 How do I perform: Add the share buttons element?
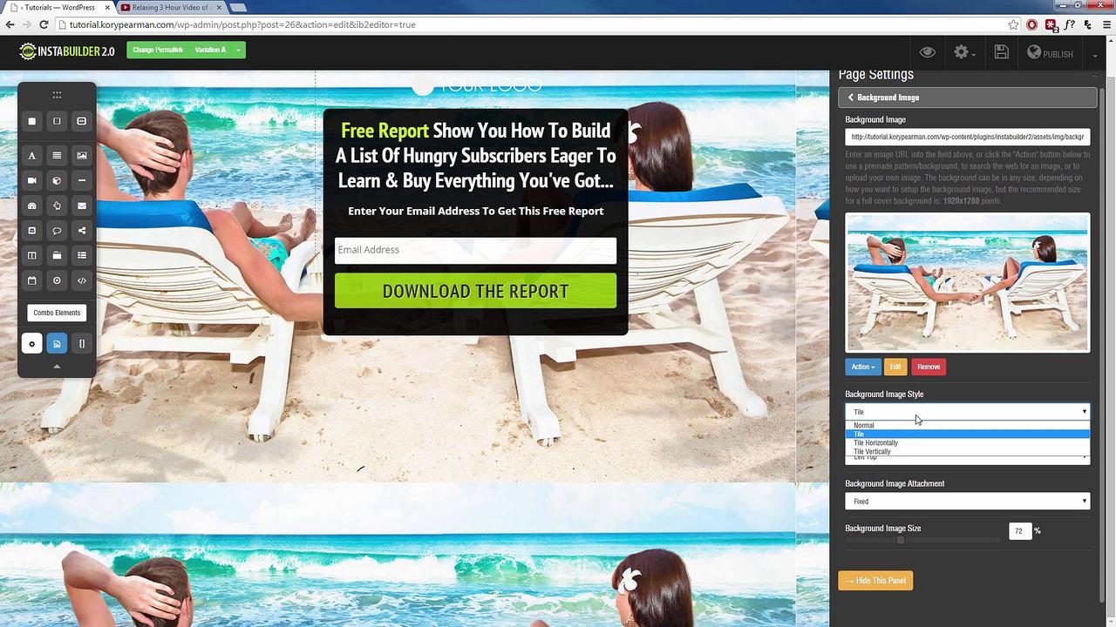click(82, 231)
